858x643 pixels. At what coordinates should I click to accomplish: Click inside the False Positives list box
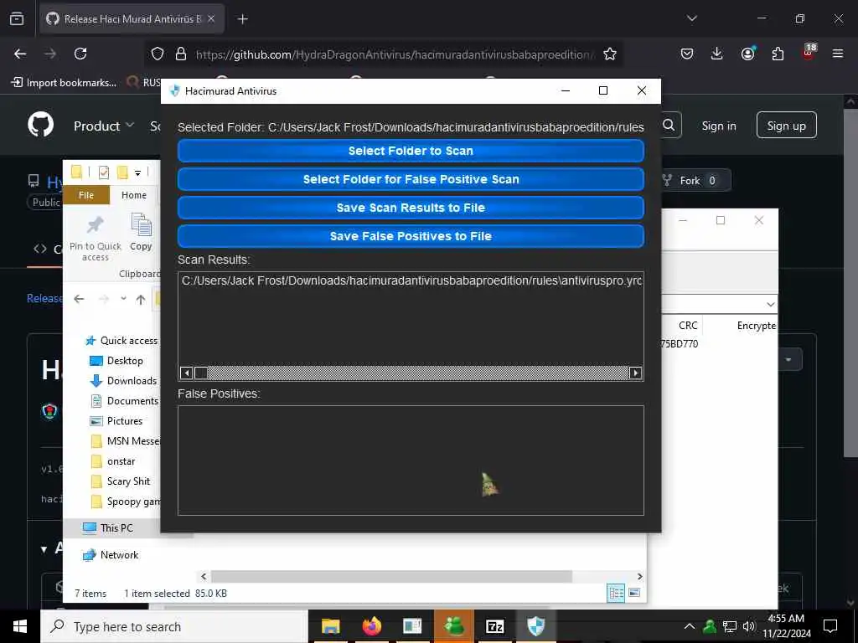[411, 460]
